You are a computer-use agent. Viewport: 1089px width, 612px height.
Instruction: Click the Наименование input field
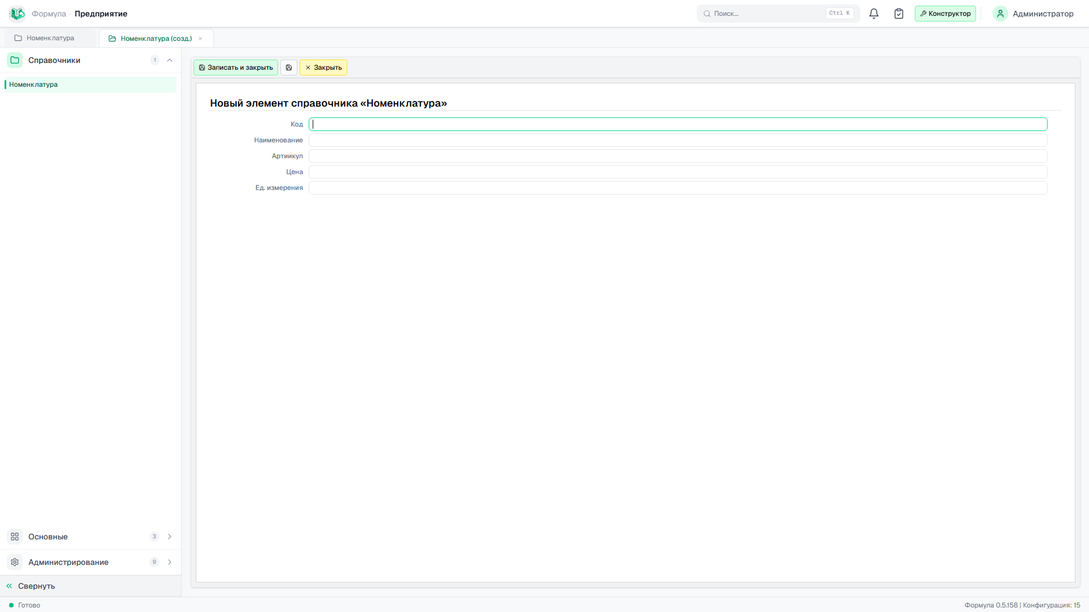(x=678, y=140)
